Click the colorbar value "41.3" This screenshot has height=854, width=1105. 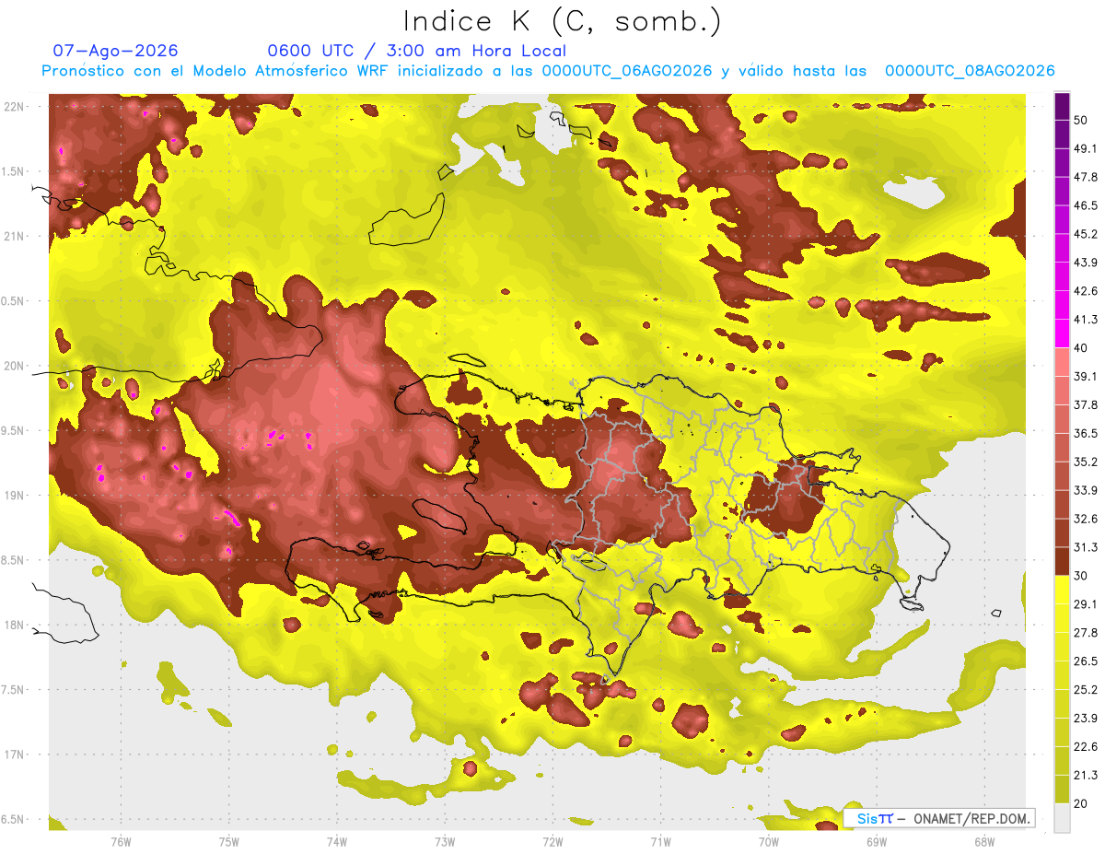[1086, 320]
